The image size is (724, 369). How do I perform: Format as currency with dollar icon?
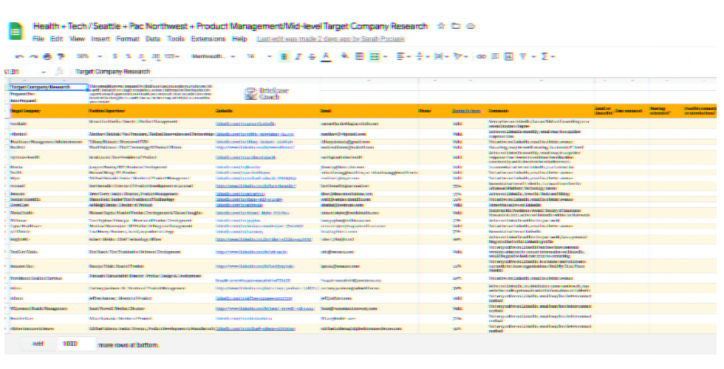115,56
